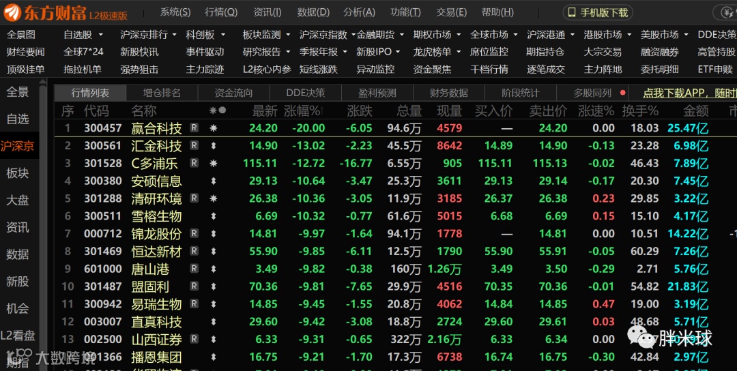Click the R badge beside 唐山港

pyautogui.click(x=194, y=269)
